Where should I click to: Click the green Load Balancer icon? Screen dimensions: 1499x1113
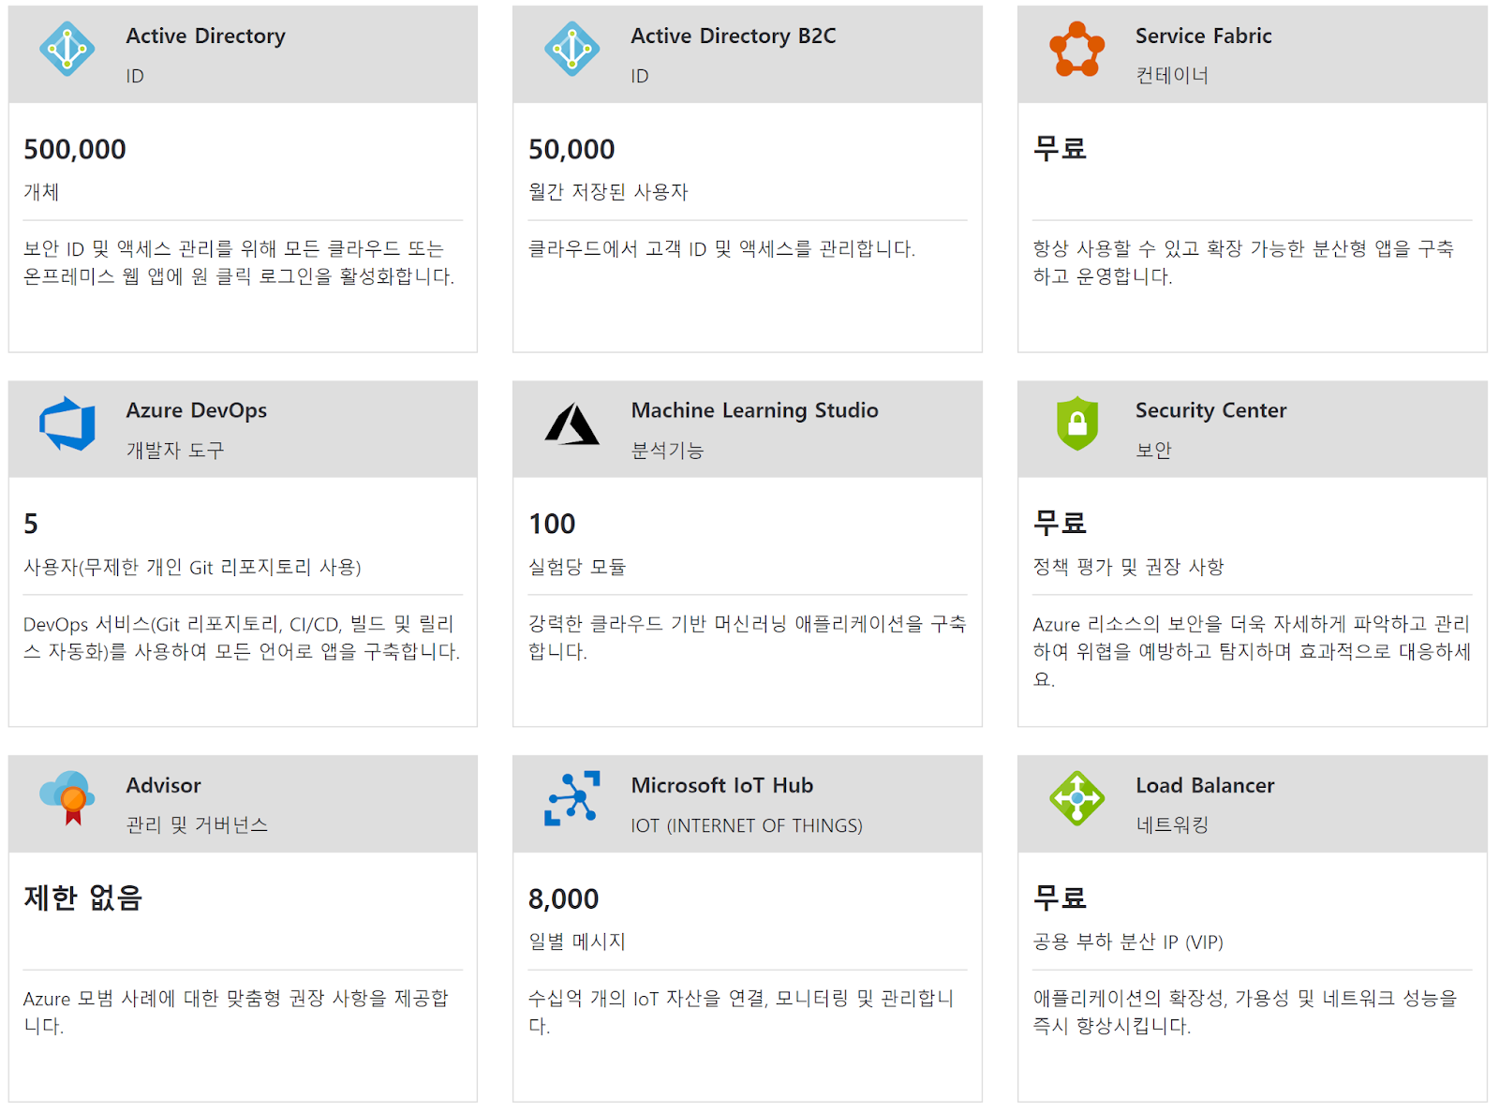click(1077, 798)
